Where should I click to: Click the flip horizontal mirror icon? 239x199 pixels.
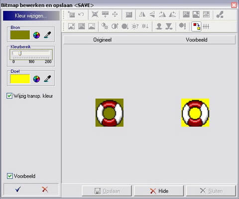142,14
